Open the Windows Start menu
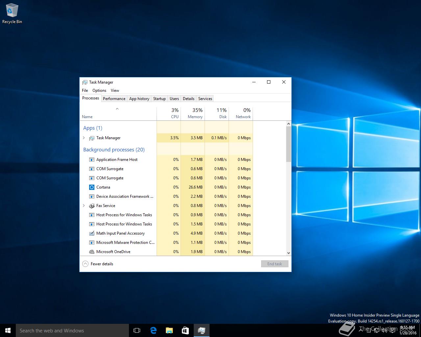 [x=8, y=330]
